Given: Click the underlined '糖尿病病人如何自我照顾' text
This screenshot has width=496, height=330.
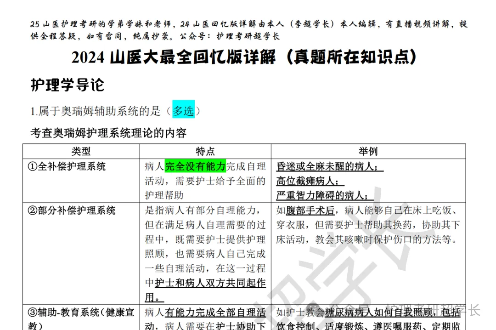Looking at the screenshot, I should 378,313.
